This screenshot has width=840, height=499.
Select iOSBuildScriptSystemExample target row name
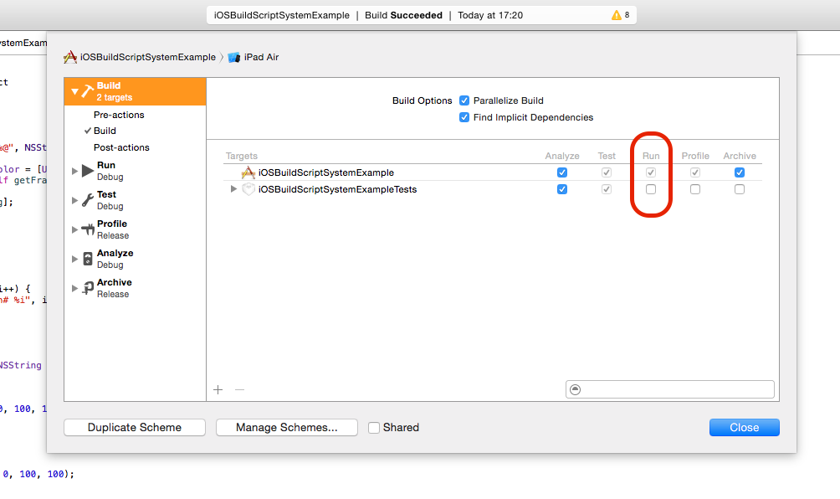pyautogui.click(x=325, y=172)
